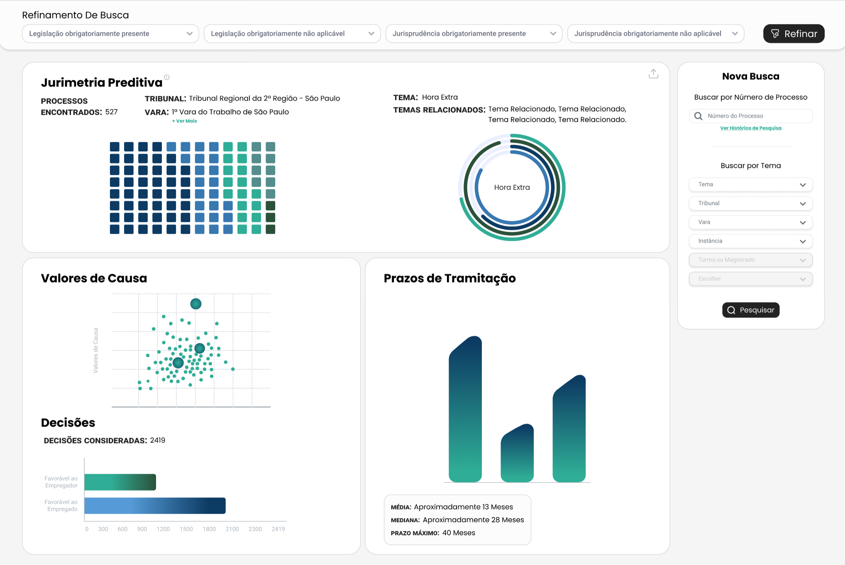
Task: Open Jurisprudência obrigatoriamente presente dropdown
Action: pos(474,34)
